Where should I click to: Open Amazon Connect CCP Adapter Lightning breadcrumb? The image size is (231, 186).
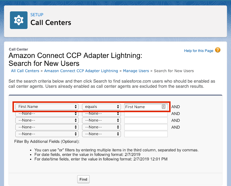coord(81,71)
